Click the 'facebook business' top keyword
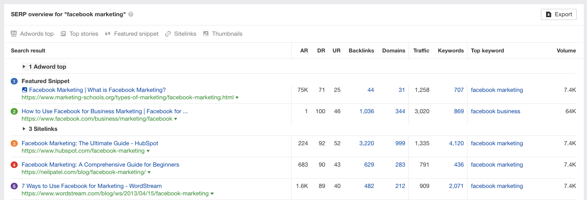The width and height of the screenshot is (587, 200). coord(495,111)
